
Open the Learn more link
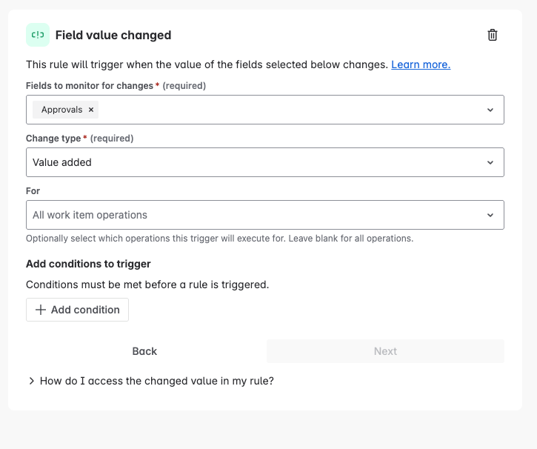pyautogui.click(x=421, y=64)
